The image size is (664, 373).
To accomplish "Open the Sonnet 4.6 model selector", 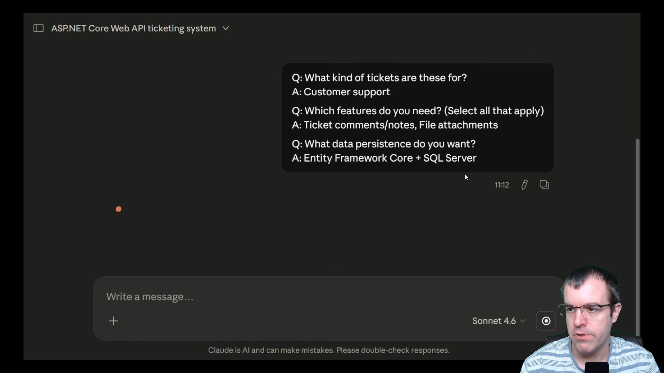I will click(498, 321).
